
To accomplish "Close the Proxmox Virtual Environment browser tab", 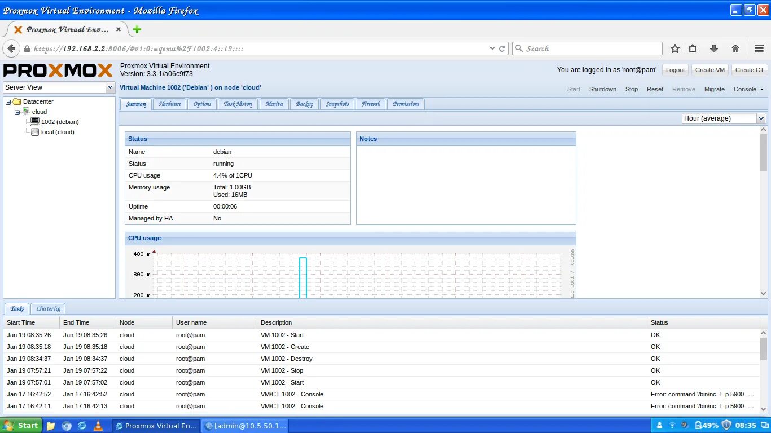I will point(119,29).
